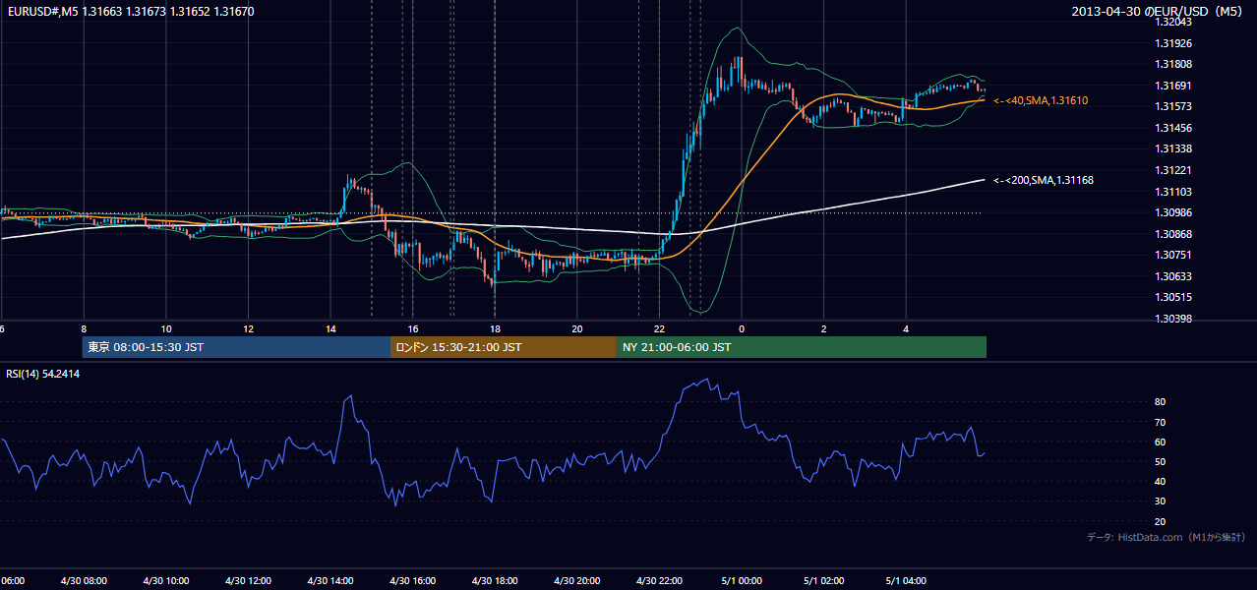1257x590 pixels.
Task: Click RSI axis level 60
Action: pyautogui.click(x=1161, y=442)
